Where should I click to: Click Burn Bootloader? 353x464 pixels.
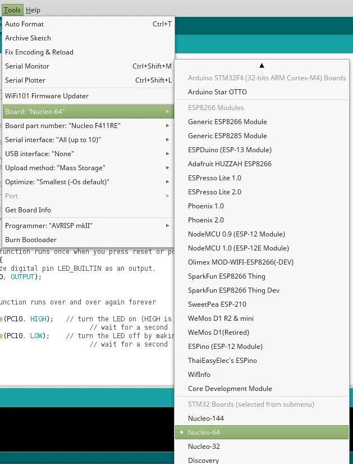tap(88, 240)
